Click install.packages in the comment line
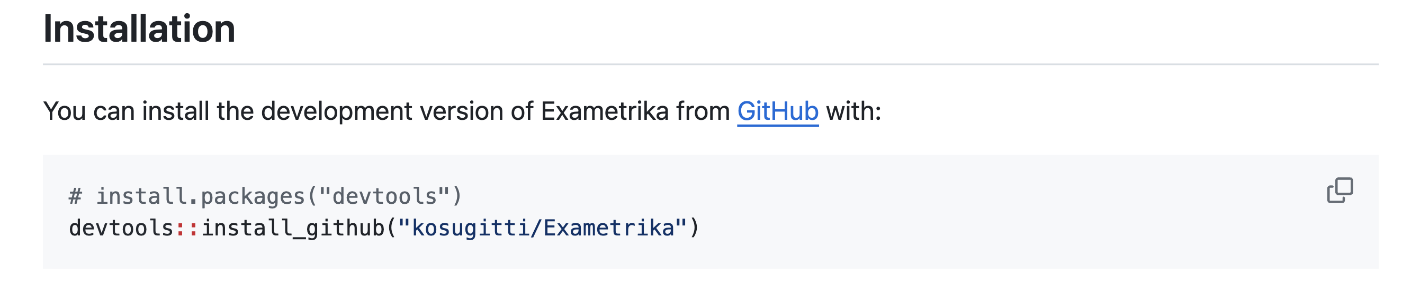 click(201, 196)
